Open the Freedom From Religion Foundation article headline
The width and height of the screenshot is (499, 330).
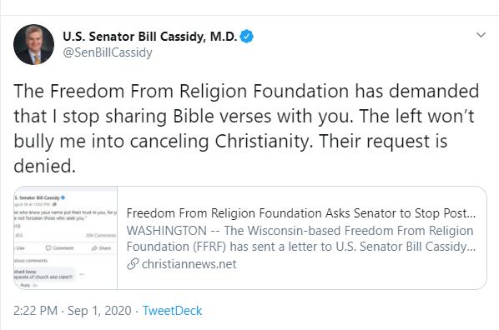click(300, 213)
